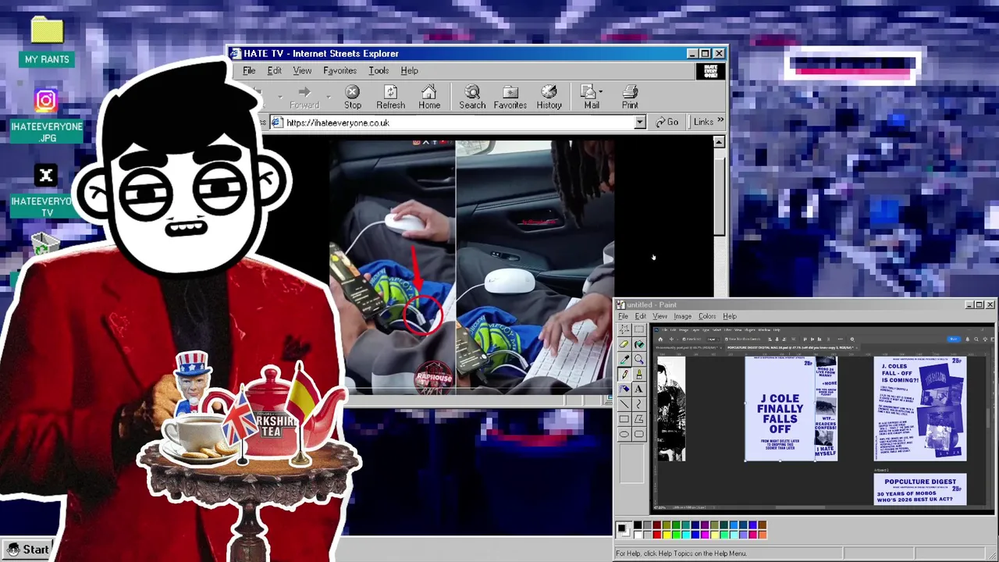Screen dimensions: 999x562
Task: Click the Refresh toolbar icon
Action: (x=390, y=97)
